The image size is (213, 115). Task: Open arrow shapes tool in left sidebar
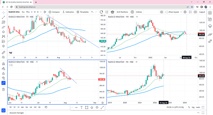[x=3, y=32]
